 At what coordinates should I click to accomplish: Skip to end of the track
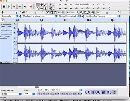pos(25,7)
